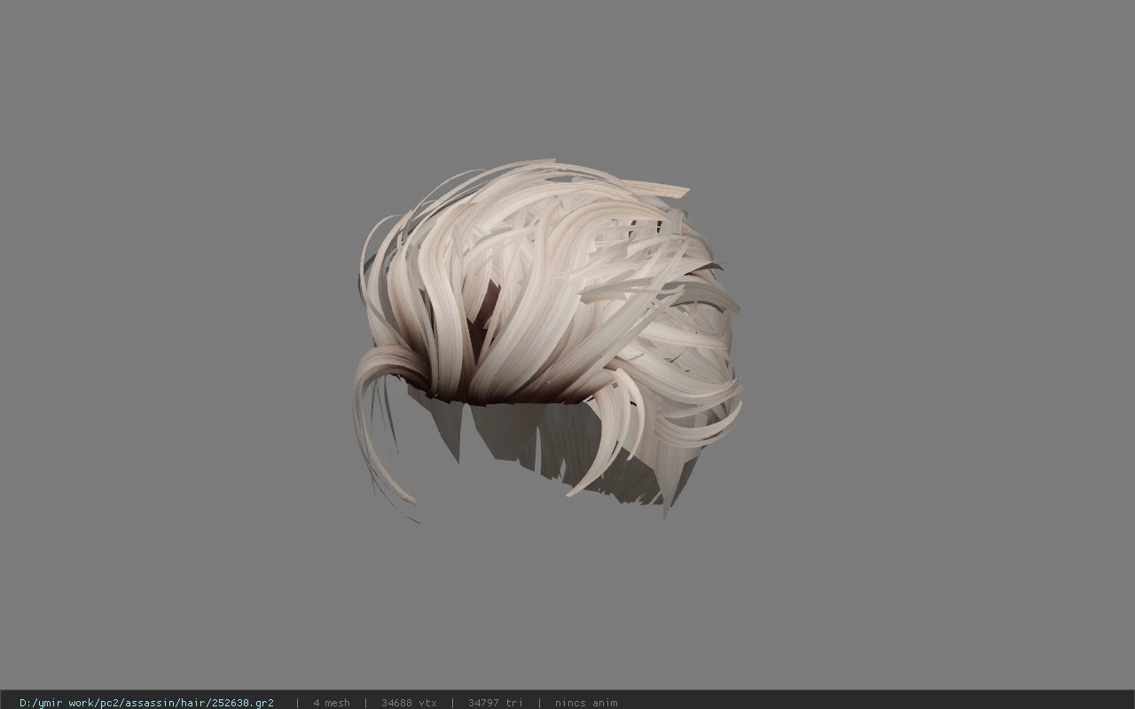Click the "34797 tri" triangle count
This screenshot has height=709, width=1135.
point(496,703)
